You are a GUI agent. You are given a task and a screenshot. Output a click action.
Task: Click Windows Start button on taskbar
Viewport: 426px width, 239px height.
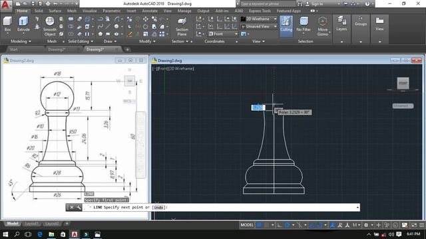pos(5,234)
